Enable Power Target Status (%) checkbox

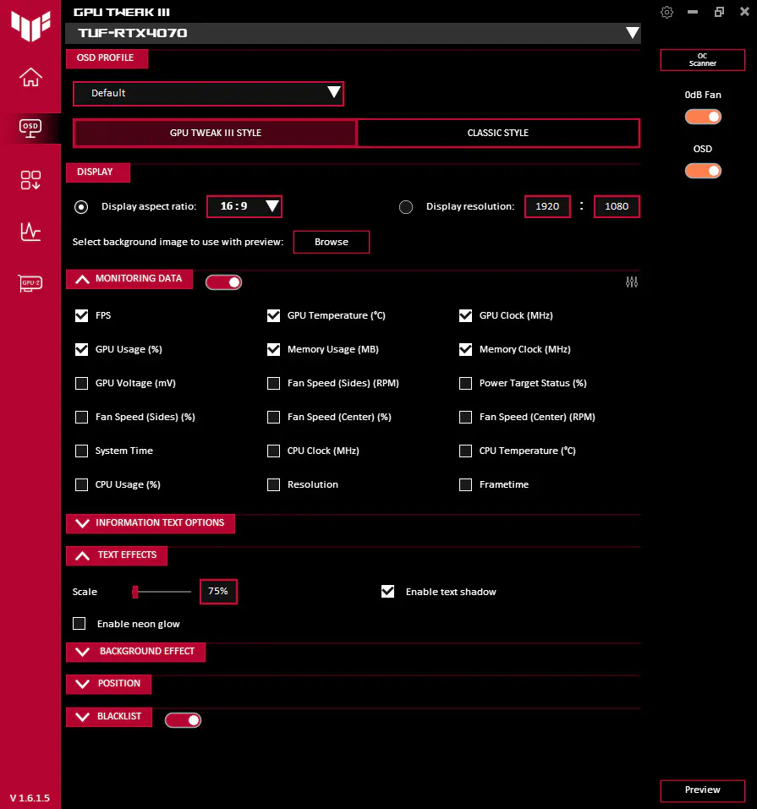click(466, 383)
